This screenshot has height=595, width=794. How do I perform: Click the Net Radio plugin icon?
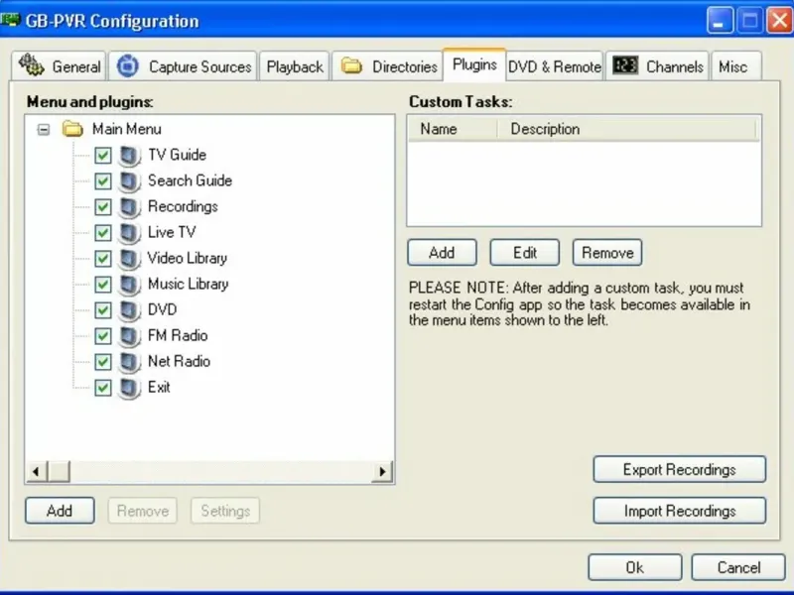coord(129,362)
